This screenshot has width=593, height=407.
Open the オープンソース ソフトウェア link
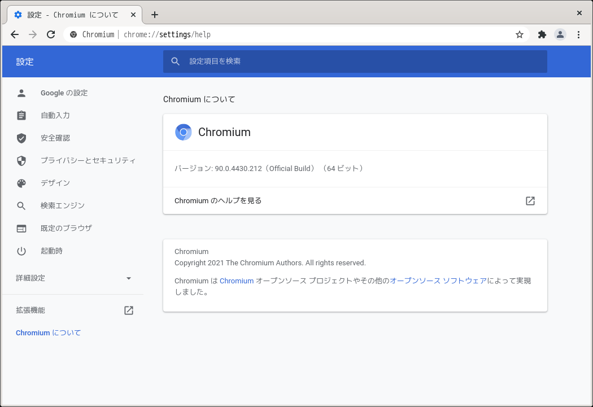pyautogui.click(x=438, y=281)
